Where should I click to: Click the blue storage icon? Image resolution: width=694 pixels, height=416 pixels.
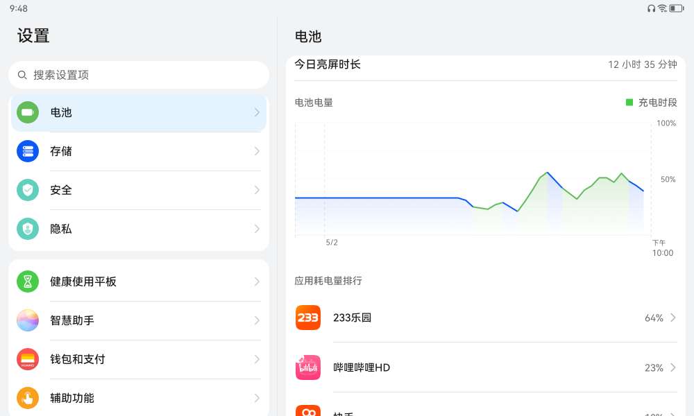pos(28,151)
